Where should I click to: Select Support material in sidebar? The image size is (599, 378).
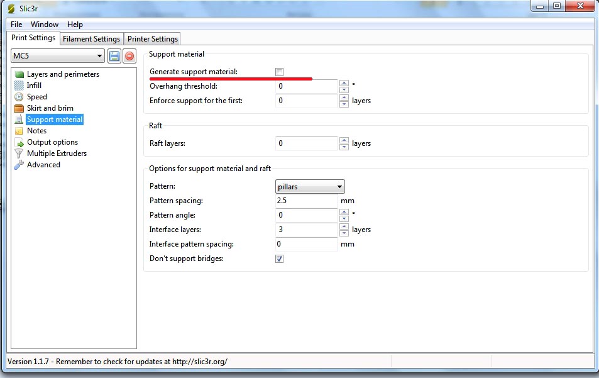click(55, 120)
